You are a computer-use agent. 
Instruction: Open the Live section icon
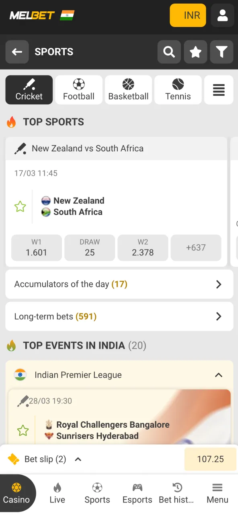[x=57, y=493]
